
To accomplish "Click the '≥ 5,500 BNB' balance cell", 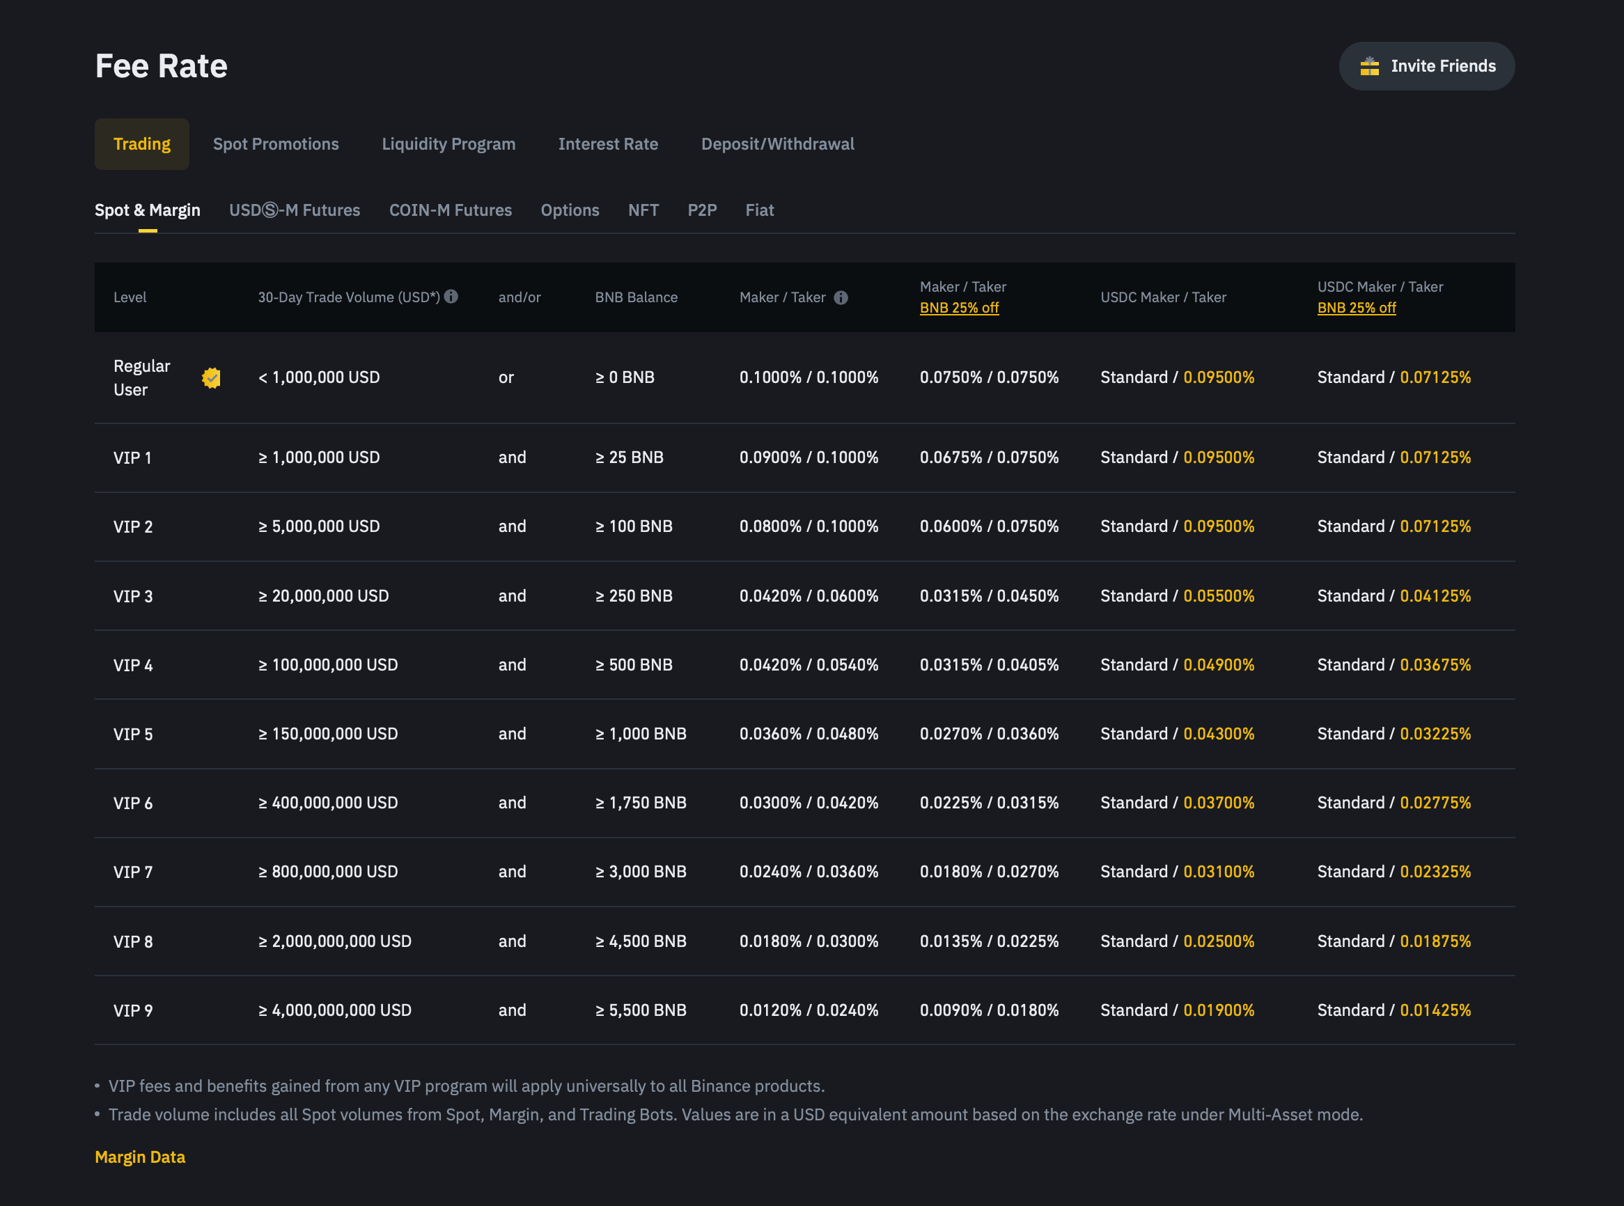I will [x=641, y=1010].
